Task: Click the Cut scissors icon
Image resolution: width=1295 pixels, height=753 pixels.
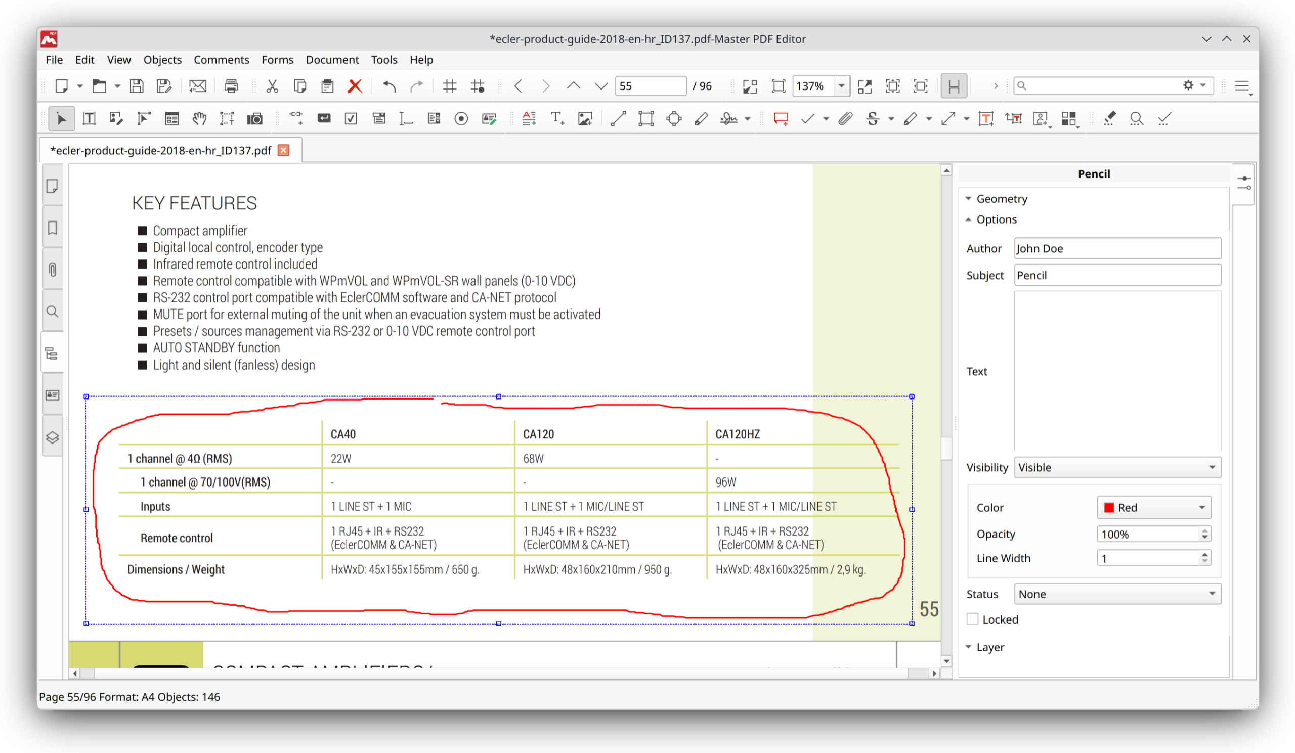Action: coord(272,86)
